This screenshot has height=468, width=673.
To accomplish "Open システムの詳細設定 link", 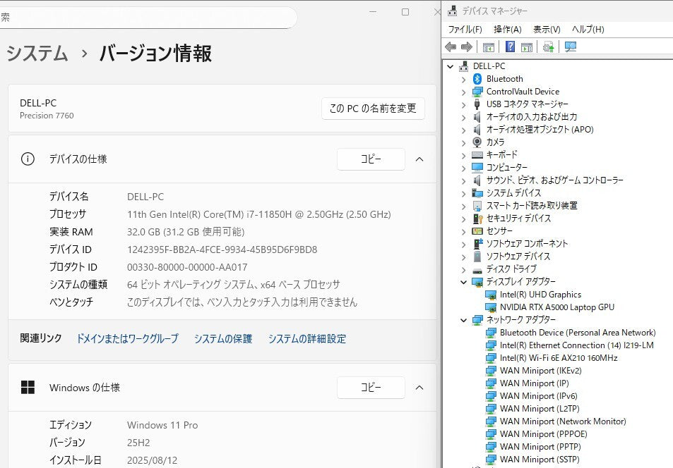I will (307, 339).
